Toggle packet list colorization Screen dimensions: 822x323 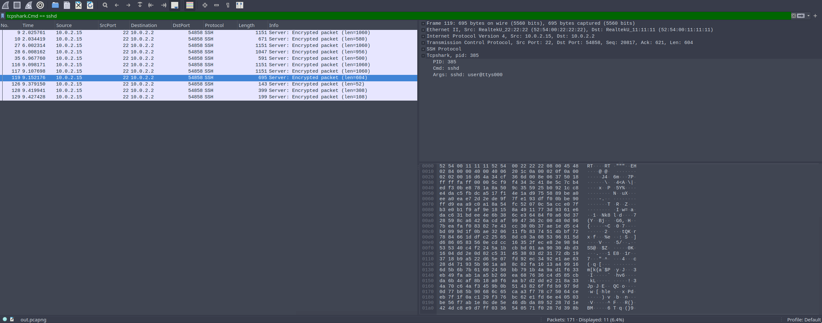point(189,5)
